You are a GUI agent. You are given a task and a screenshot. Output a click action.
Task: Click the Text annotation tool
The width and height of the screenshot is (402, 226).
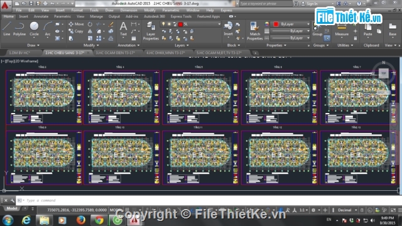pos(123,29)
